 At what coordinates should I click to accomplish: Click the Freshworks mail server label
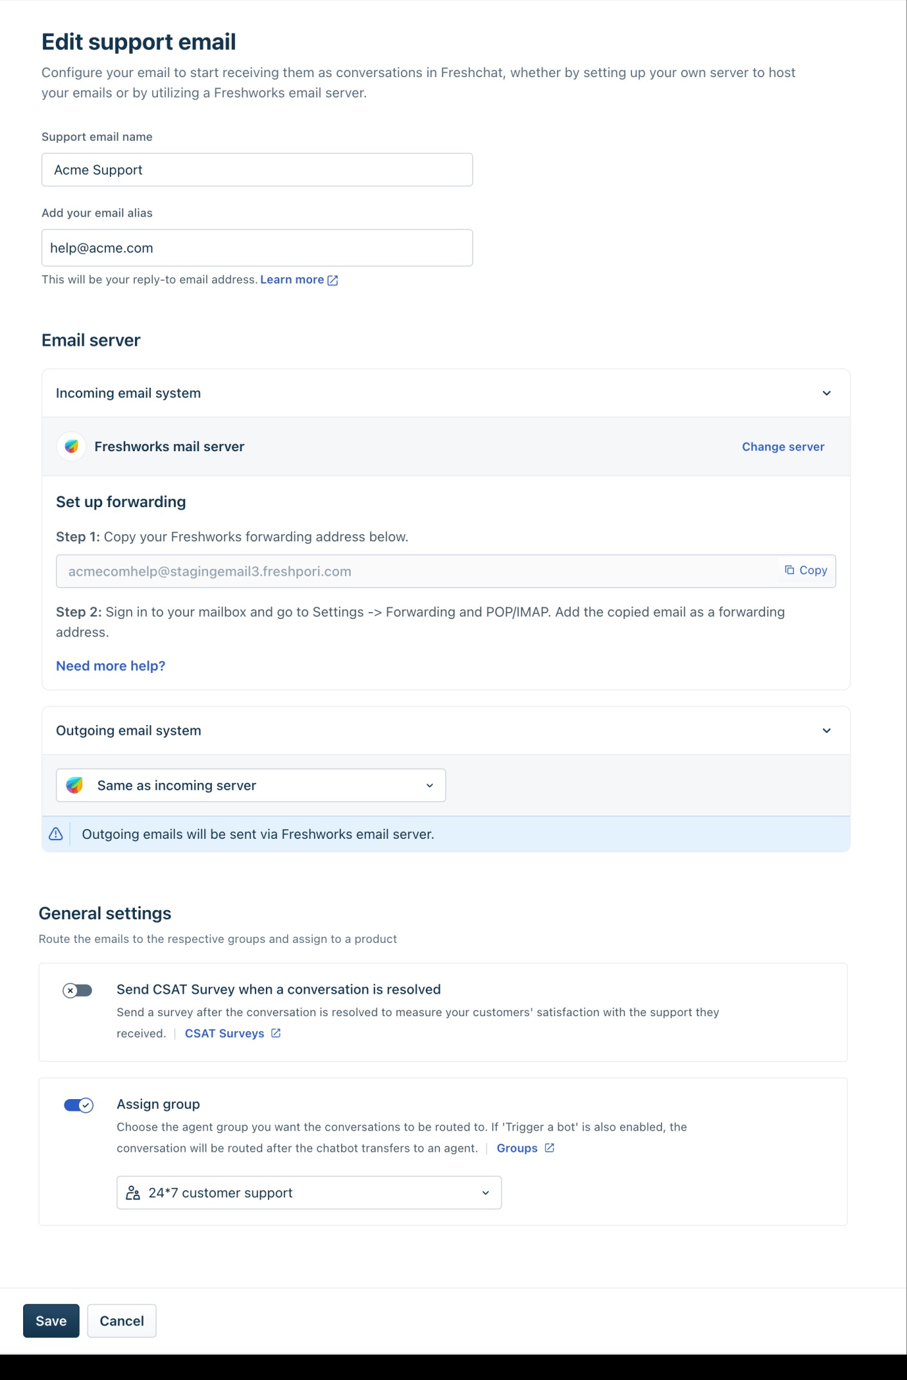point(170,447)
